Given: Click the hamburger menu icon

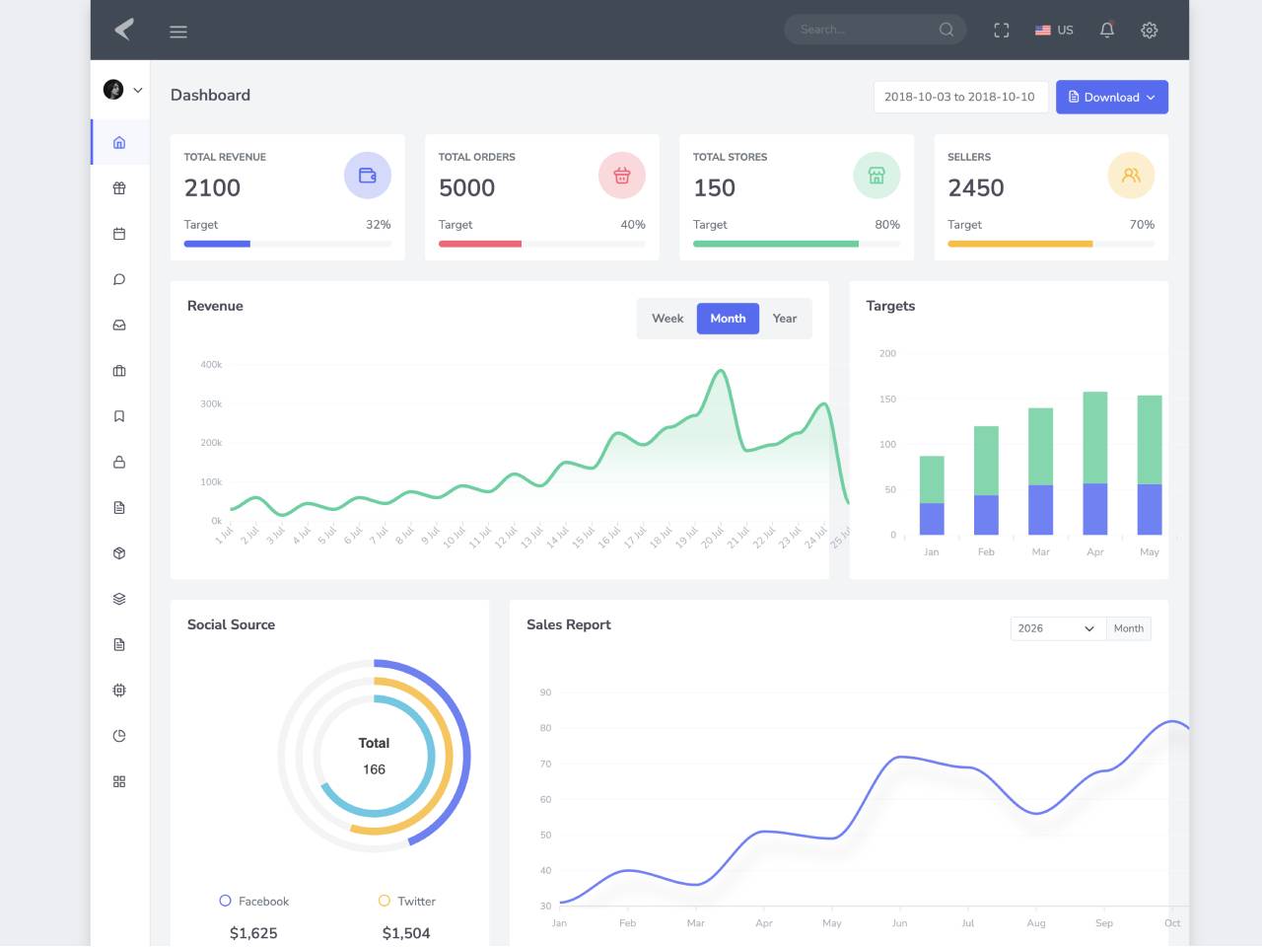Looking at the screenshot, I should pos(178,32).
